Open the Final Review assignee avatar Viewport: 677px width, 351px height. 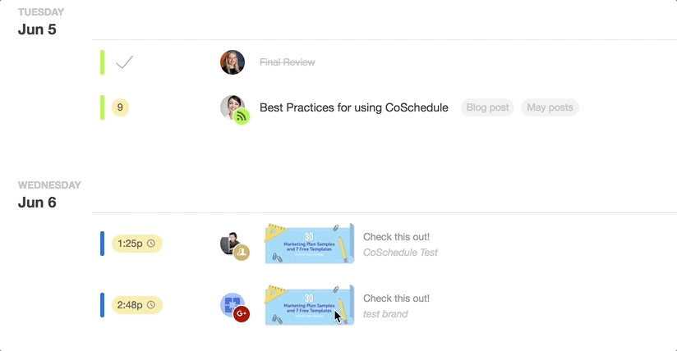click(233, 62)
